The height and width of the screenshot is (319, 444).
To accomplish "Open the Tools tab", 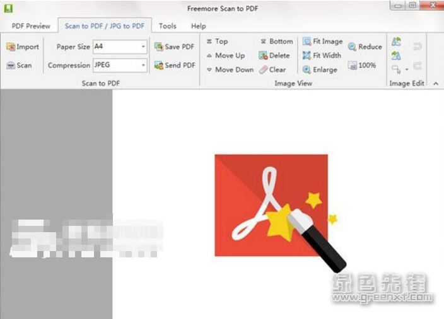I will click(168, 26).
